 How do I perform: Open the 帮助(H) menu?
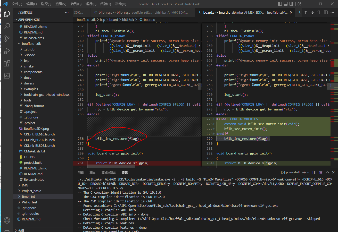click(x=121, y=4)
